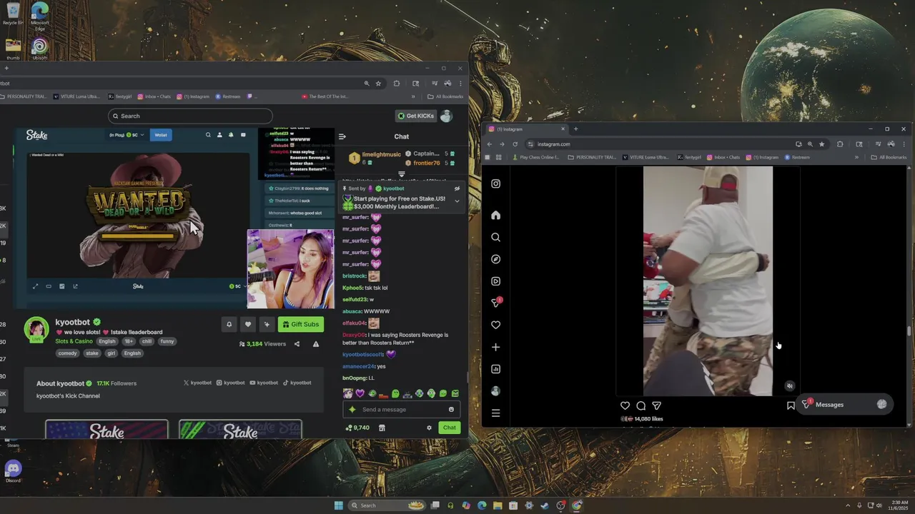
Task: Open Kick user avatar menu
Action: [x=446, y=116]
